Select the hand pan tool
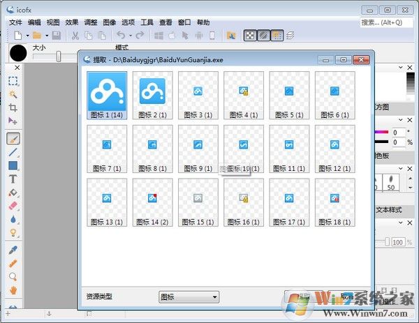419x323 pixels. coord(13,290)
